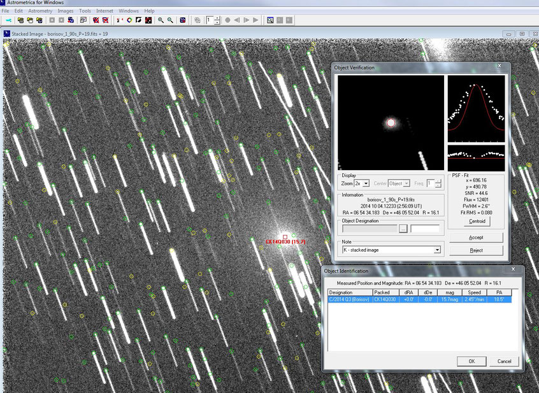
Task: Click the first grayed-out square data reduction icon
Action: pyautogui.click(x=280, y=20)
